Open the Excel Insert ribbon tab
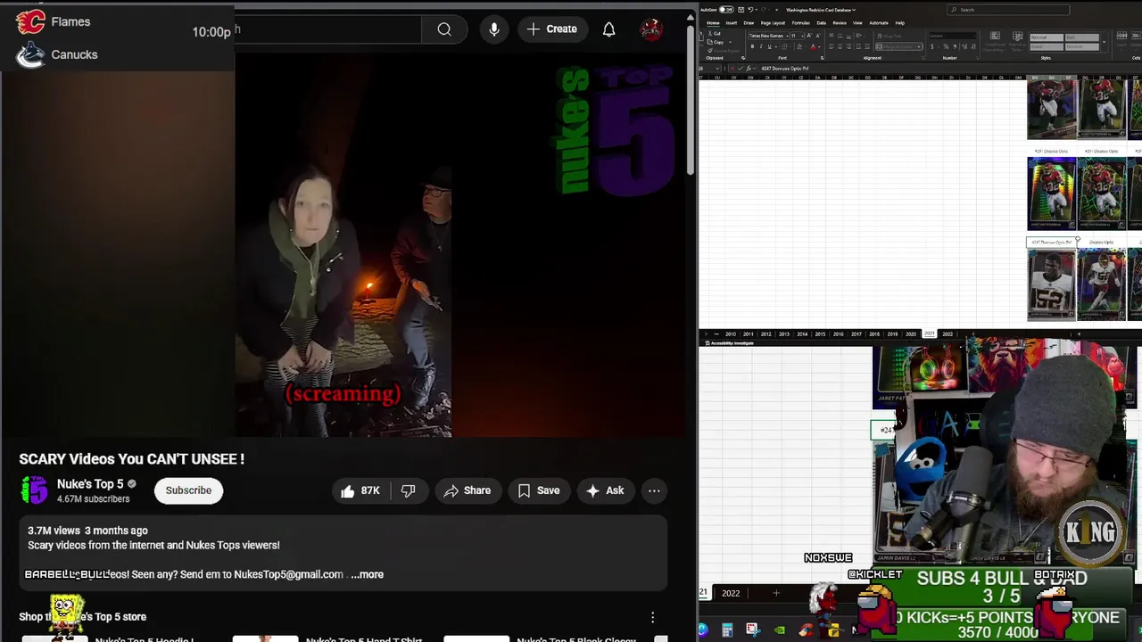This screenshot has height=642, width=1142. click(x=732, y=23)
